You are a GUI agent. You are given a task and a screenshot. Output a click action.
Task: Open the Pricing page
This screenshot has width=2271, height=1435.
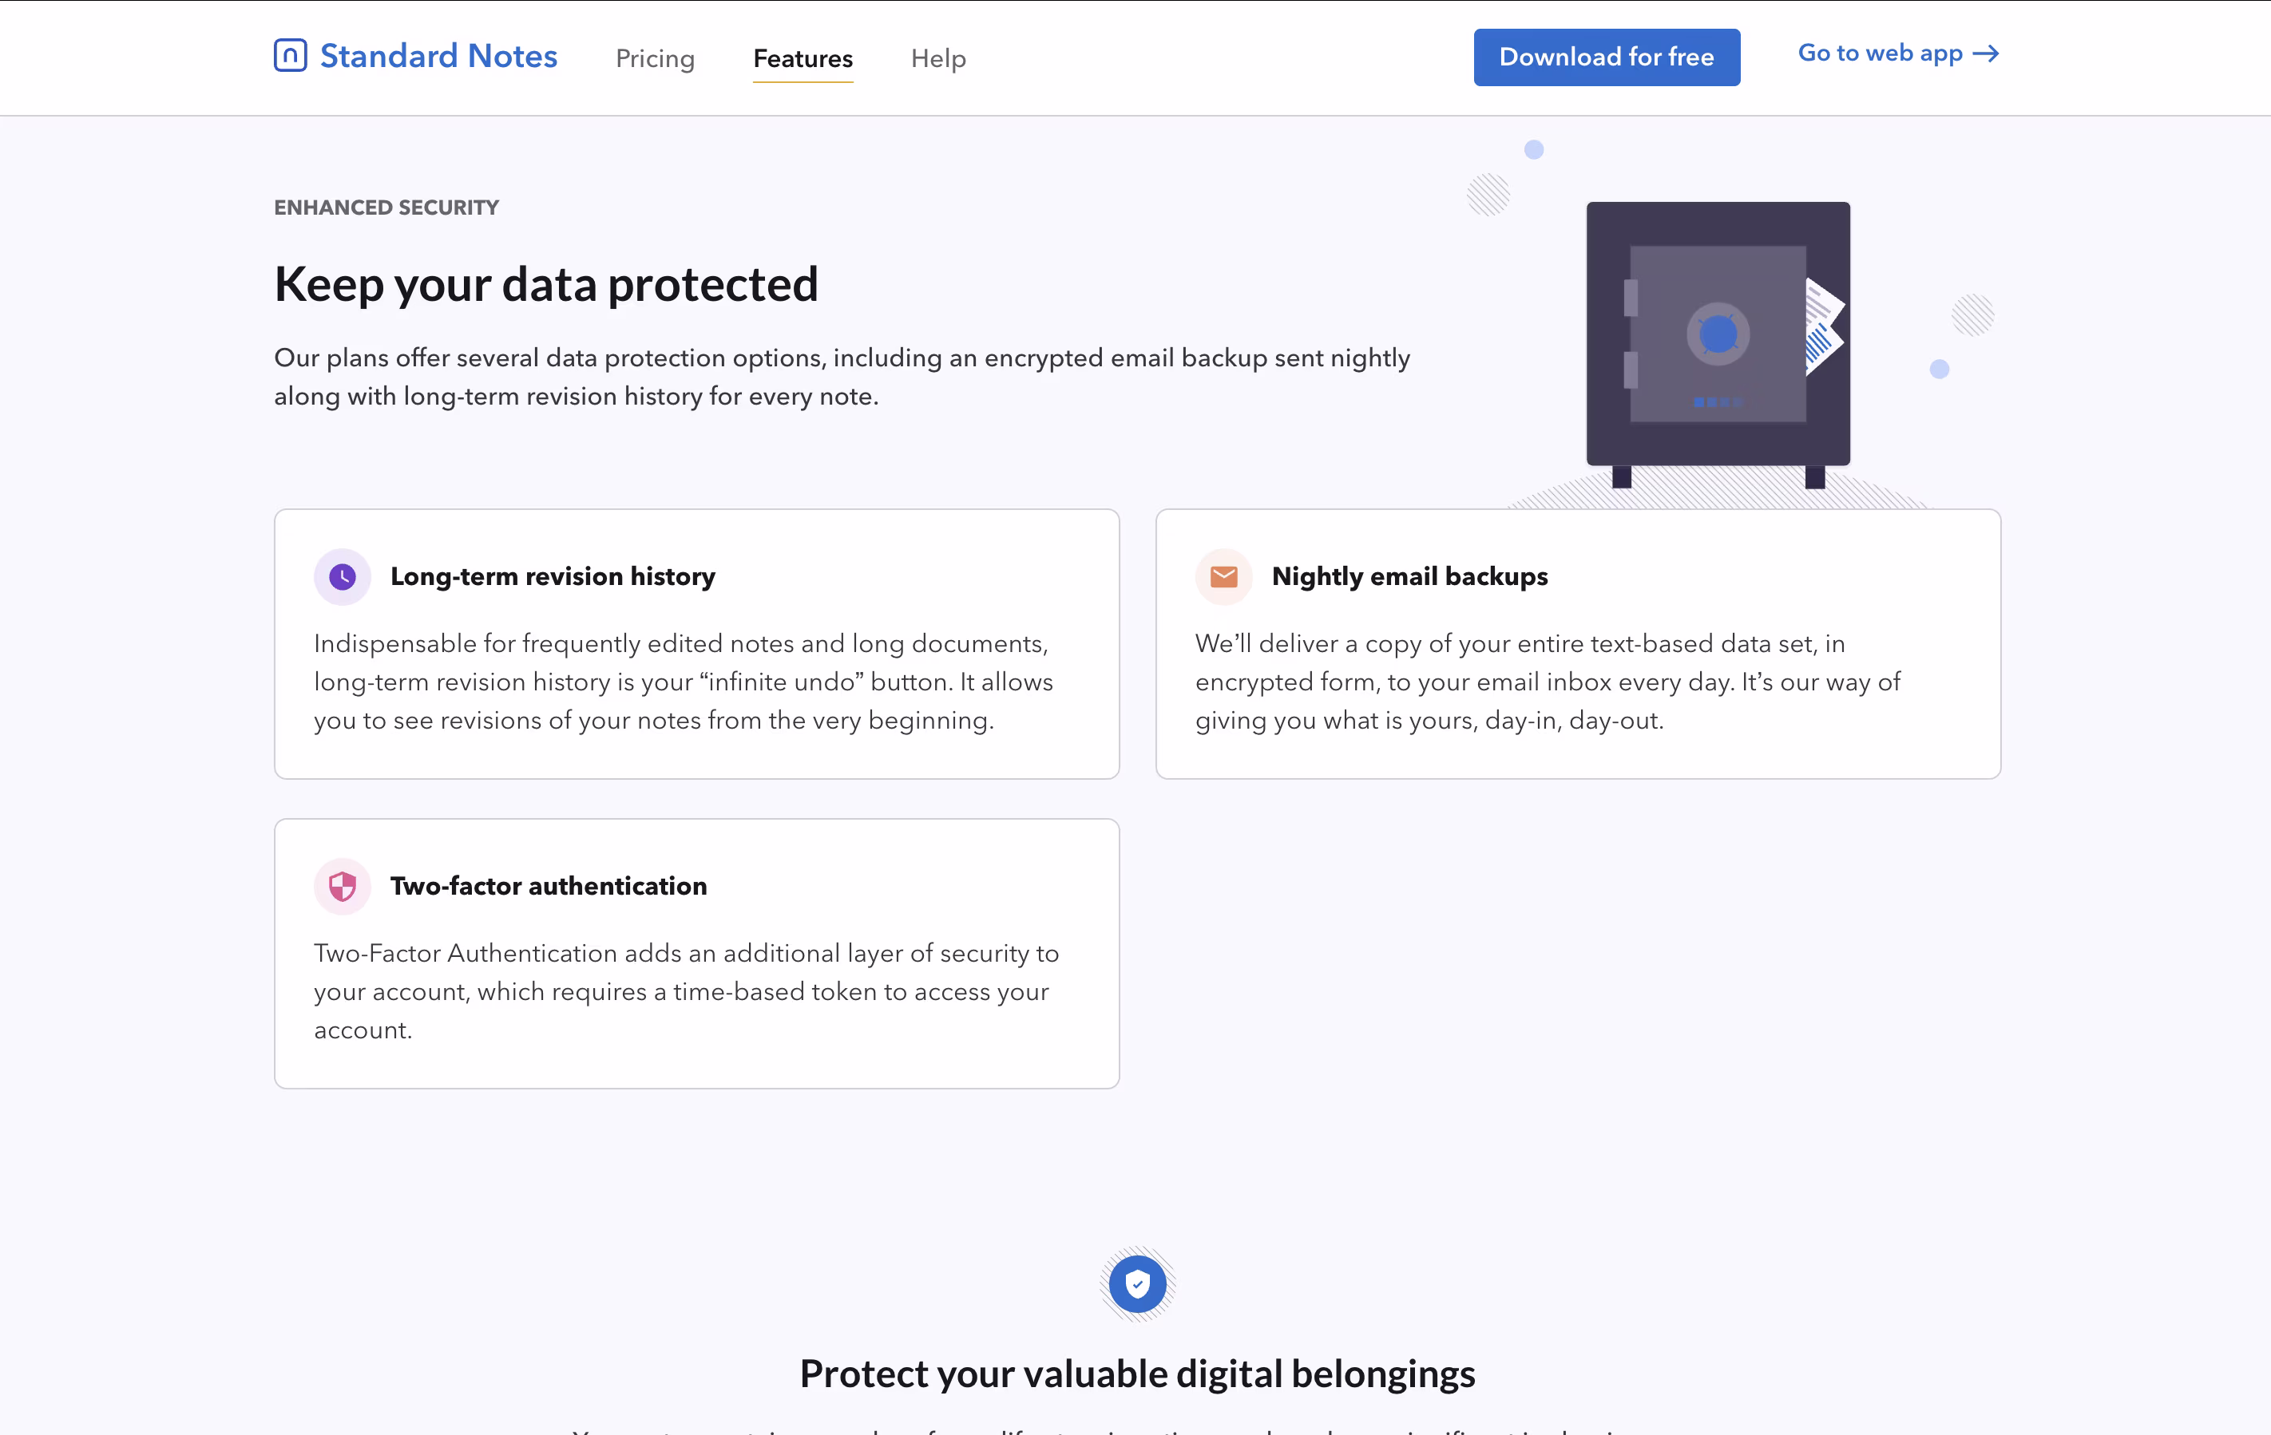tap(655, 58)
